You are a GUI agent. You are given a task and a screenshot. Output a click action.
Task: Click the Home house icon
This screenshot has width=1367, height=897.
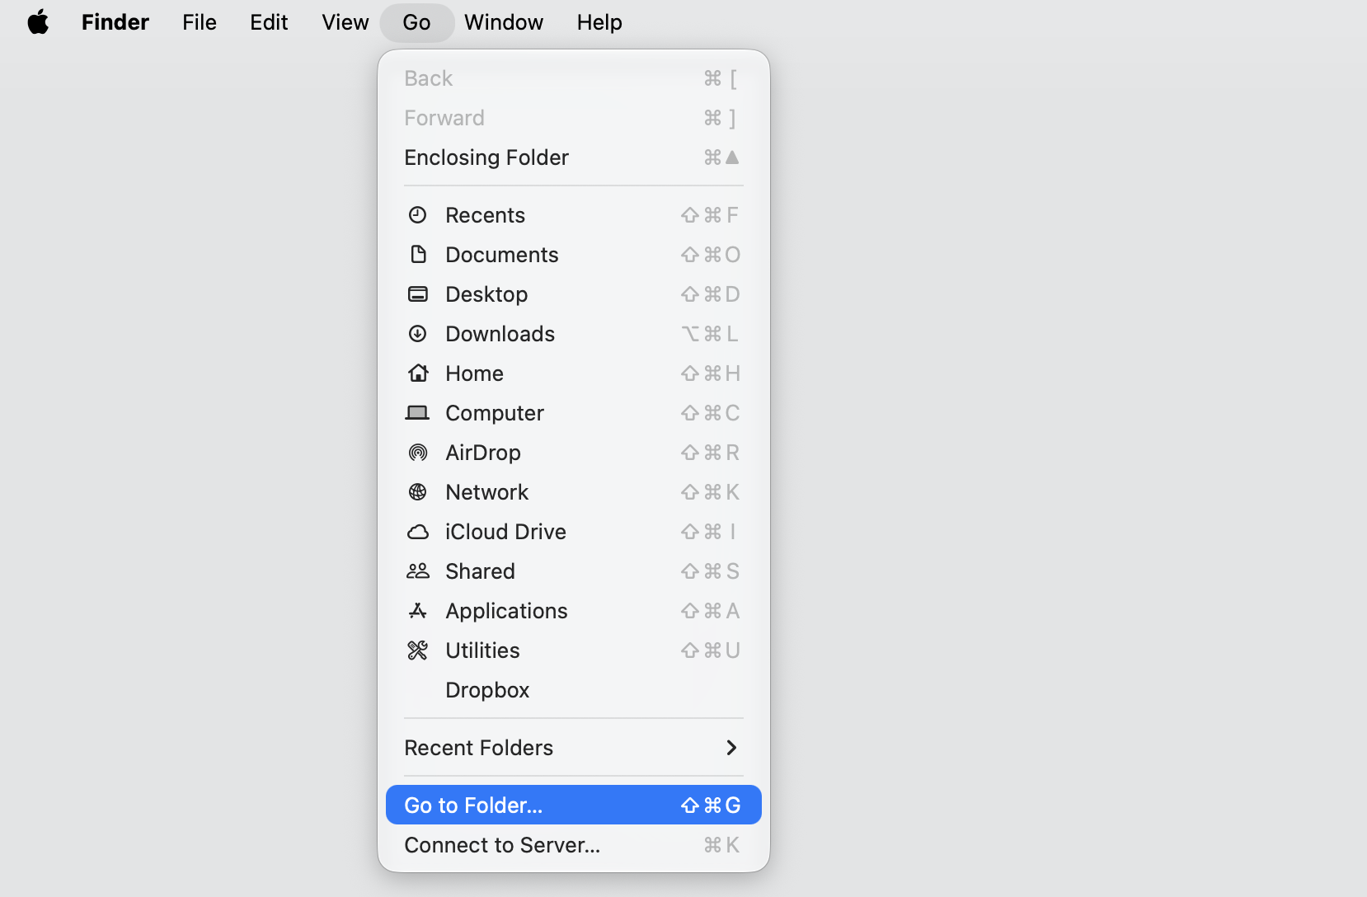(x=418, y=373)
